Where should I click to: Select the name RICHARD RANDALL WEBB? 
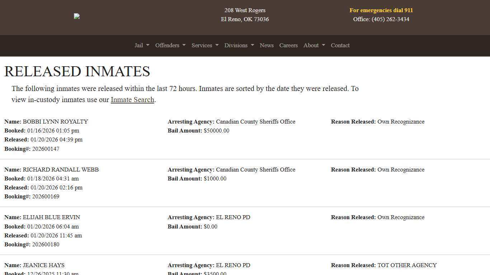point(61,170)
